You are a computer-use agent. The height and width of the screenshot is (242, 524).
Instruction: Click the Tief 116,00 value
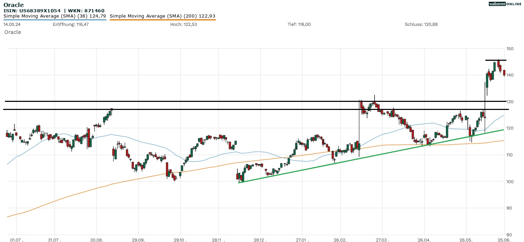299,24
